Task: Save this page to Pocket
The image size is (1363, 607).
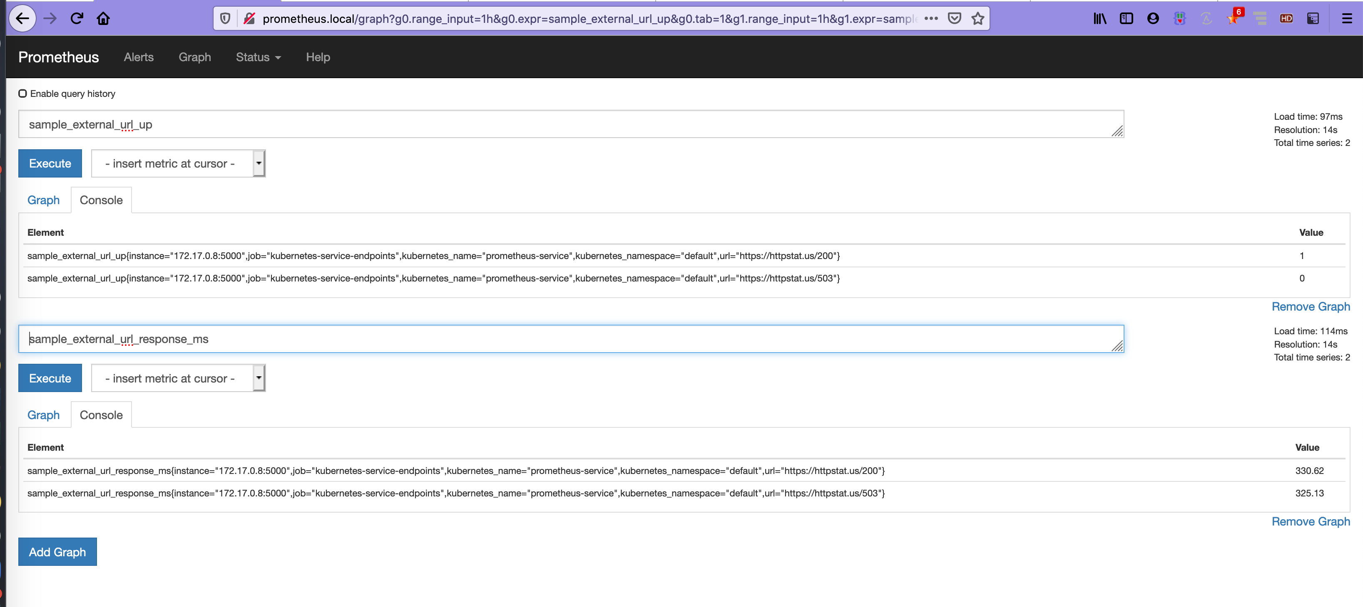Action: coord(955,18)
